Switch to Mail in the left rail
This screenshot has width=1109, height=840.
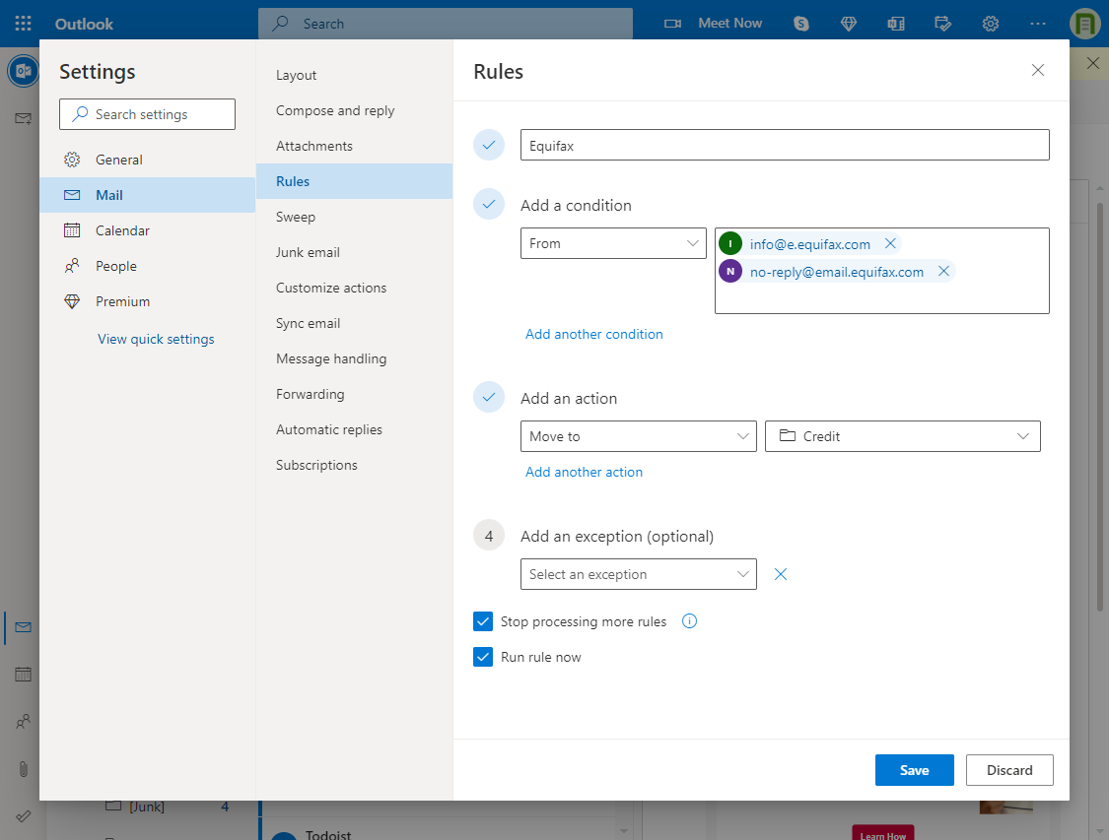pos(23,627)
